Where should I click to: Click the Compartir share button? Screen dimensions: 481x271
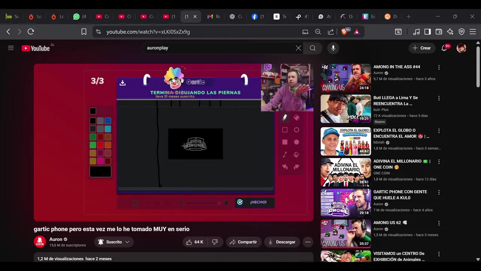click(244, 242)
